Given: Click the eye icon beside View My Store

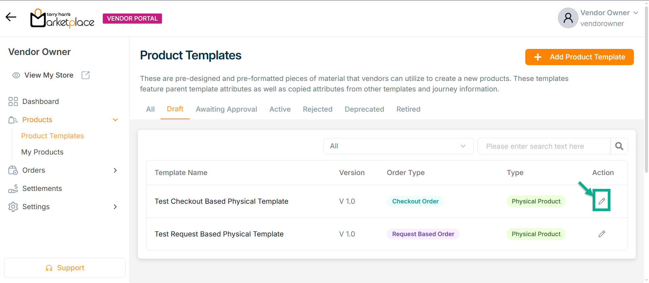Looking at the screenshot, I should 16,75.
